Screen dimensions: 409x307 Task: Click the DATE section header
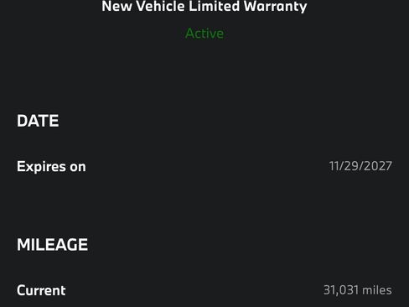point(38,121)
